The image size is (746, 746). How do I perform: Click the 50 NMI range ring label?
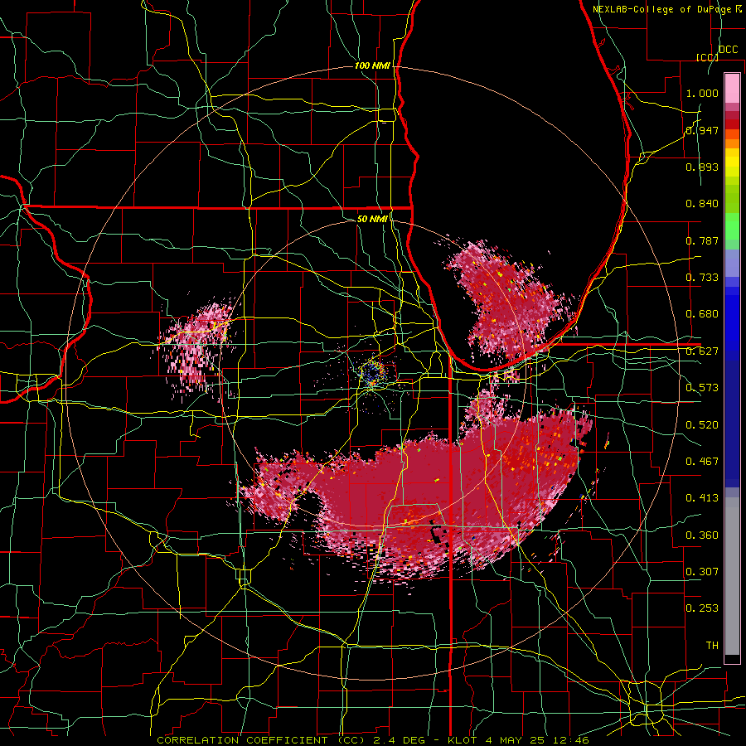372,219
